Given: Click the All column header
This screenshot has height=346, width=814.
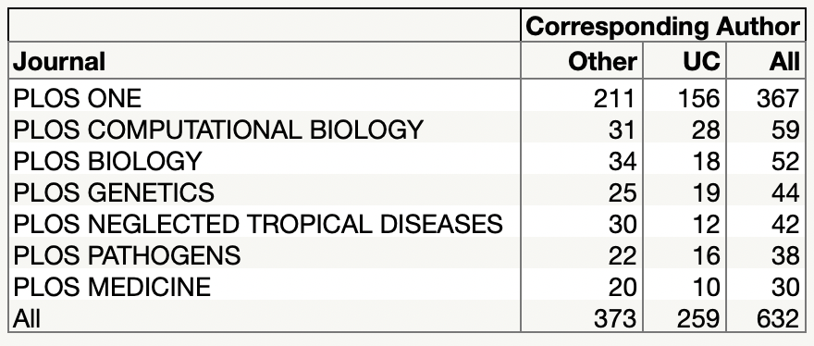Looking at the screenshot, I should 784,61.
